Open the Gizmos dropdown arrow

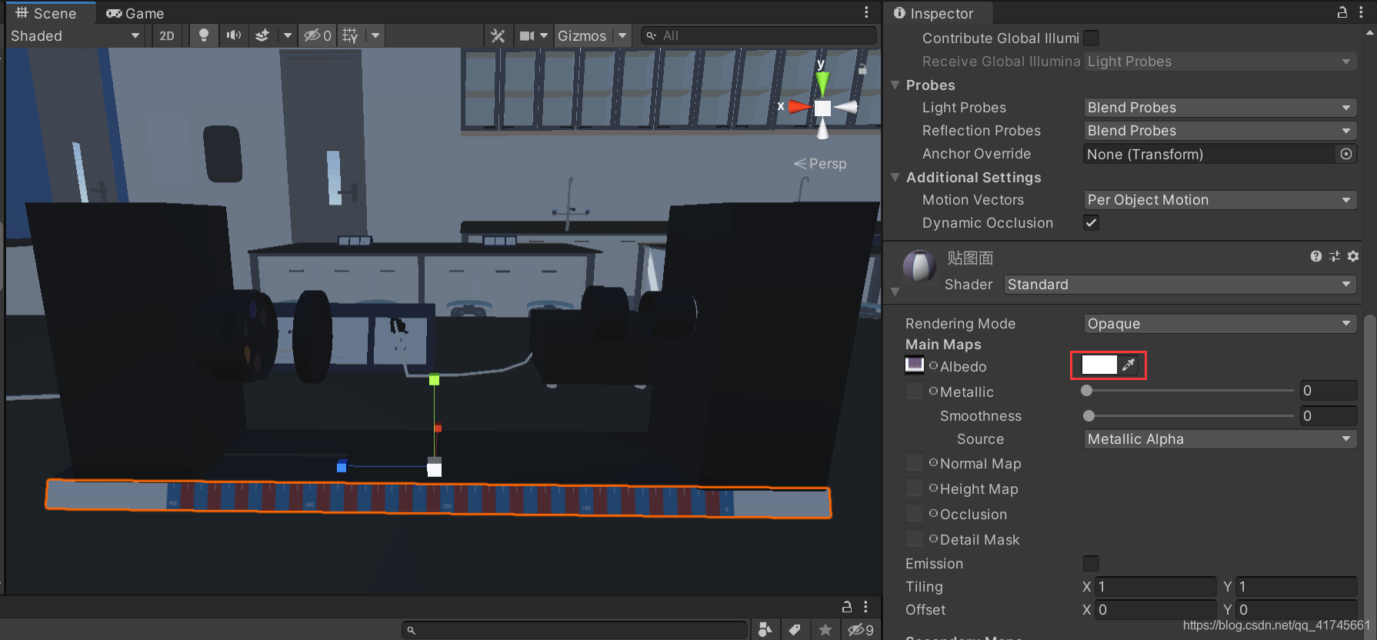pyautogui.click(x=622, y=35)
